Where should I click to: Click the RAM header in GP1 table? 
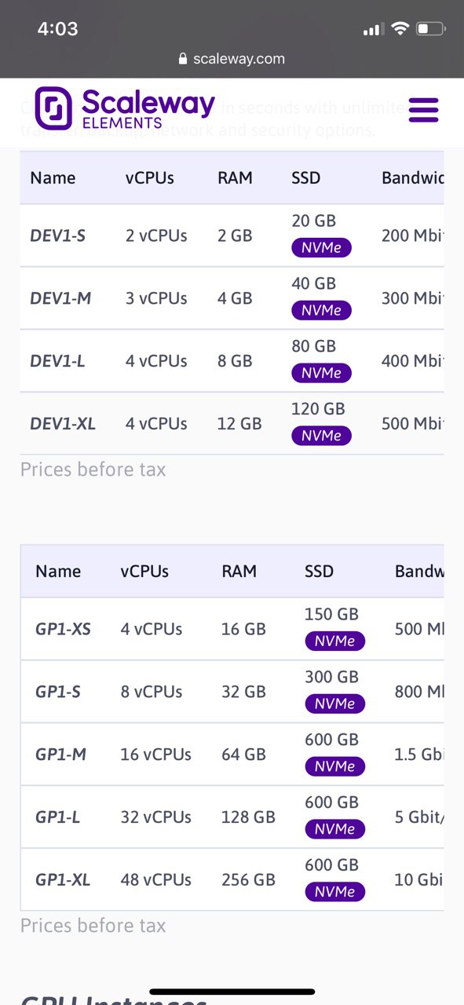click(239, 572)
